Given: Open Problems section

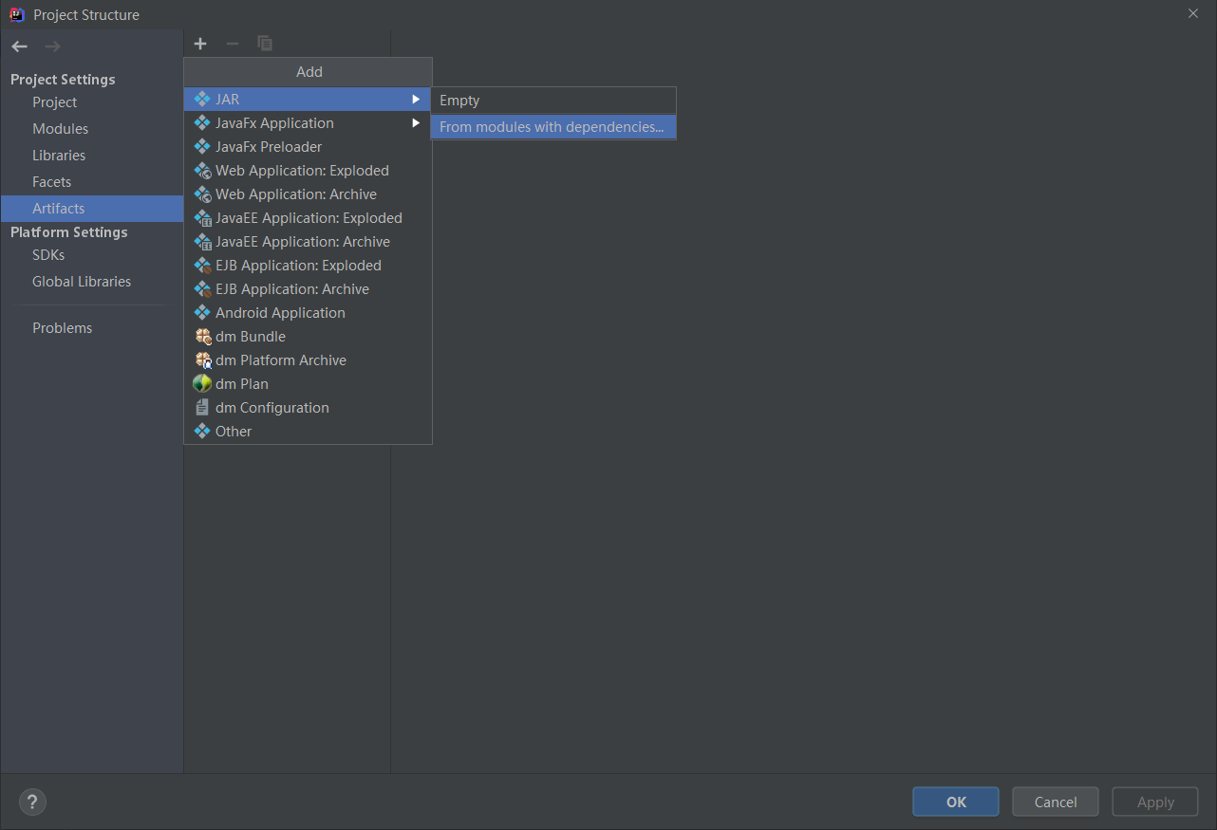Looking at the screenshot, I should click(92, 328).
